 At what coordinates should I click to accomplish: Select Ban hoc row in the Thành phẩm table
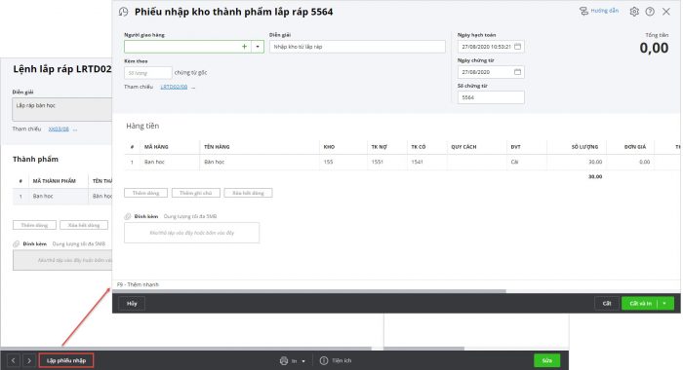click(62, 196)
